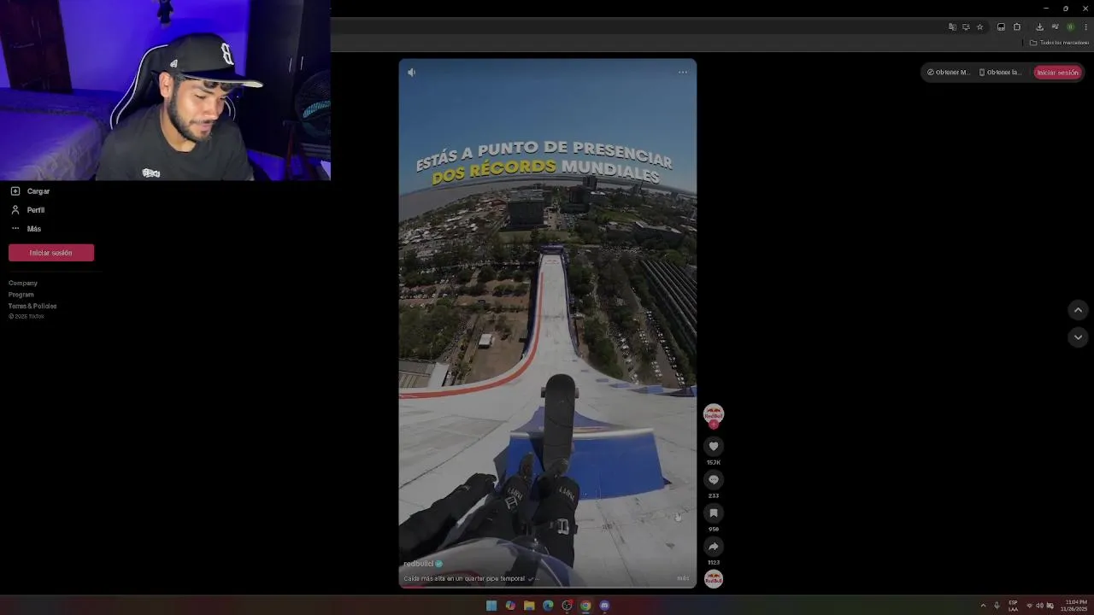The height and width of the screenshot is (615, 1094).
Task: Open Chrome profile avatar
Action: pyautogui.click(x=1070, y=26)
